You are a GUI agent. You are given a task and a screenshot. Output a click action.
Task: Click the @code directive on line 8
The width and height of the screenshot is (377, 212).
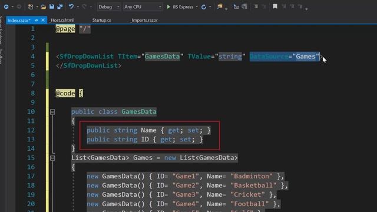[65, 93]
